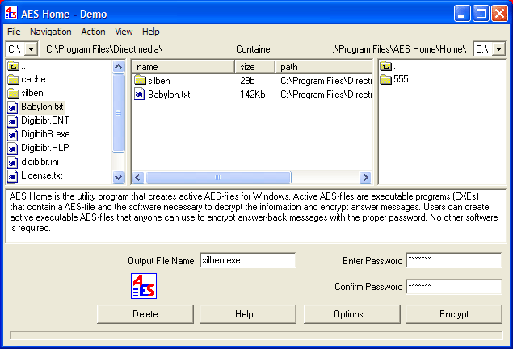Open the Action menu
513x349 pixels.
click(x=93, y=32)
